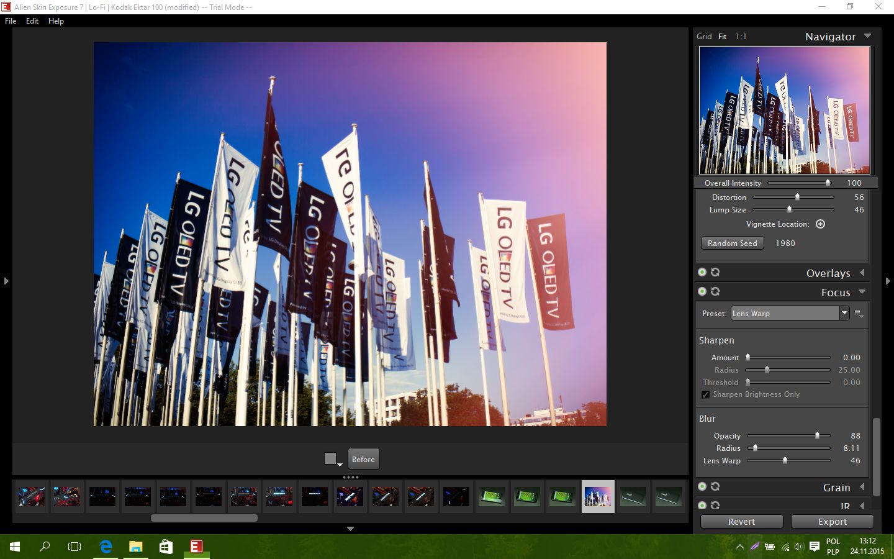Open the File menu
Viewport: 894px width, 559px height.
[x=11, y=20]
